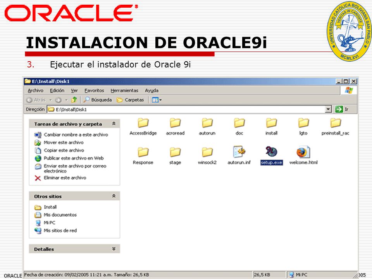372x279 pixels.
Task: Click the publish to Web globe icon
Action: click(38, 158)
